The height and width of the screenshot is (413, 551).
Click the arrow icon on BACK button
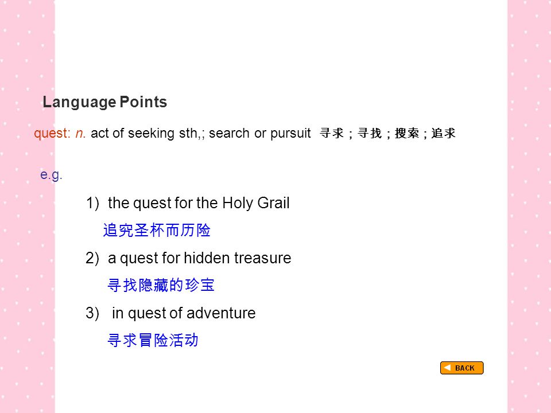coord(447,367)
